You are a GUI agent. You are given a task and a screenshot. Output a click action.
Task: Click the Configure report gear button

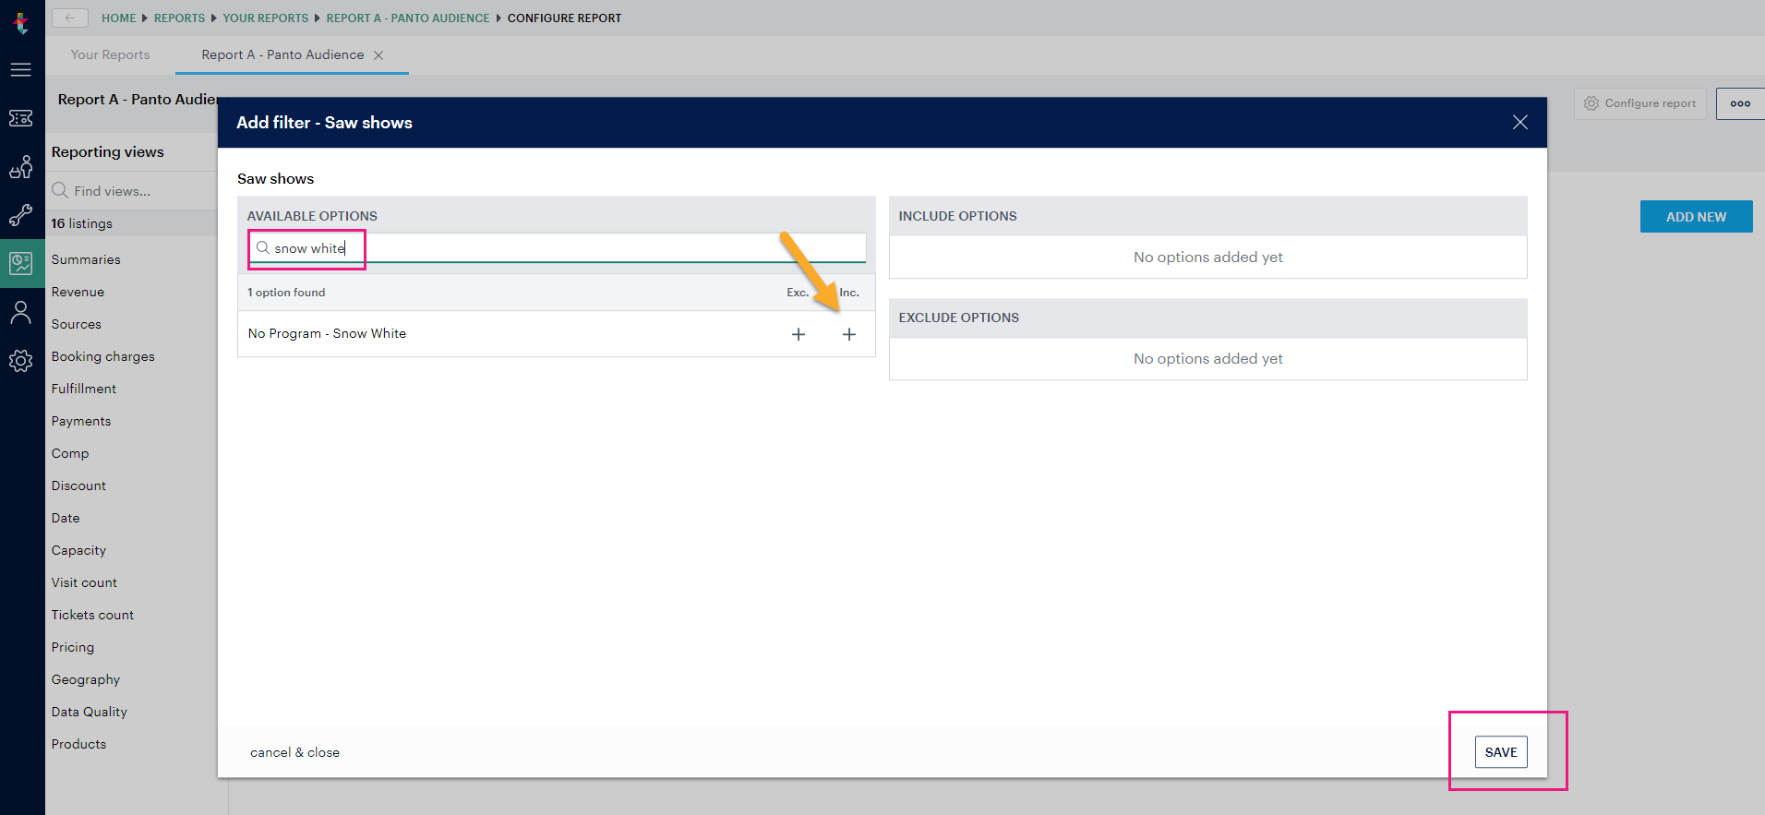(1640, 103)
